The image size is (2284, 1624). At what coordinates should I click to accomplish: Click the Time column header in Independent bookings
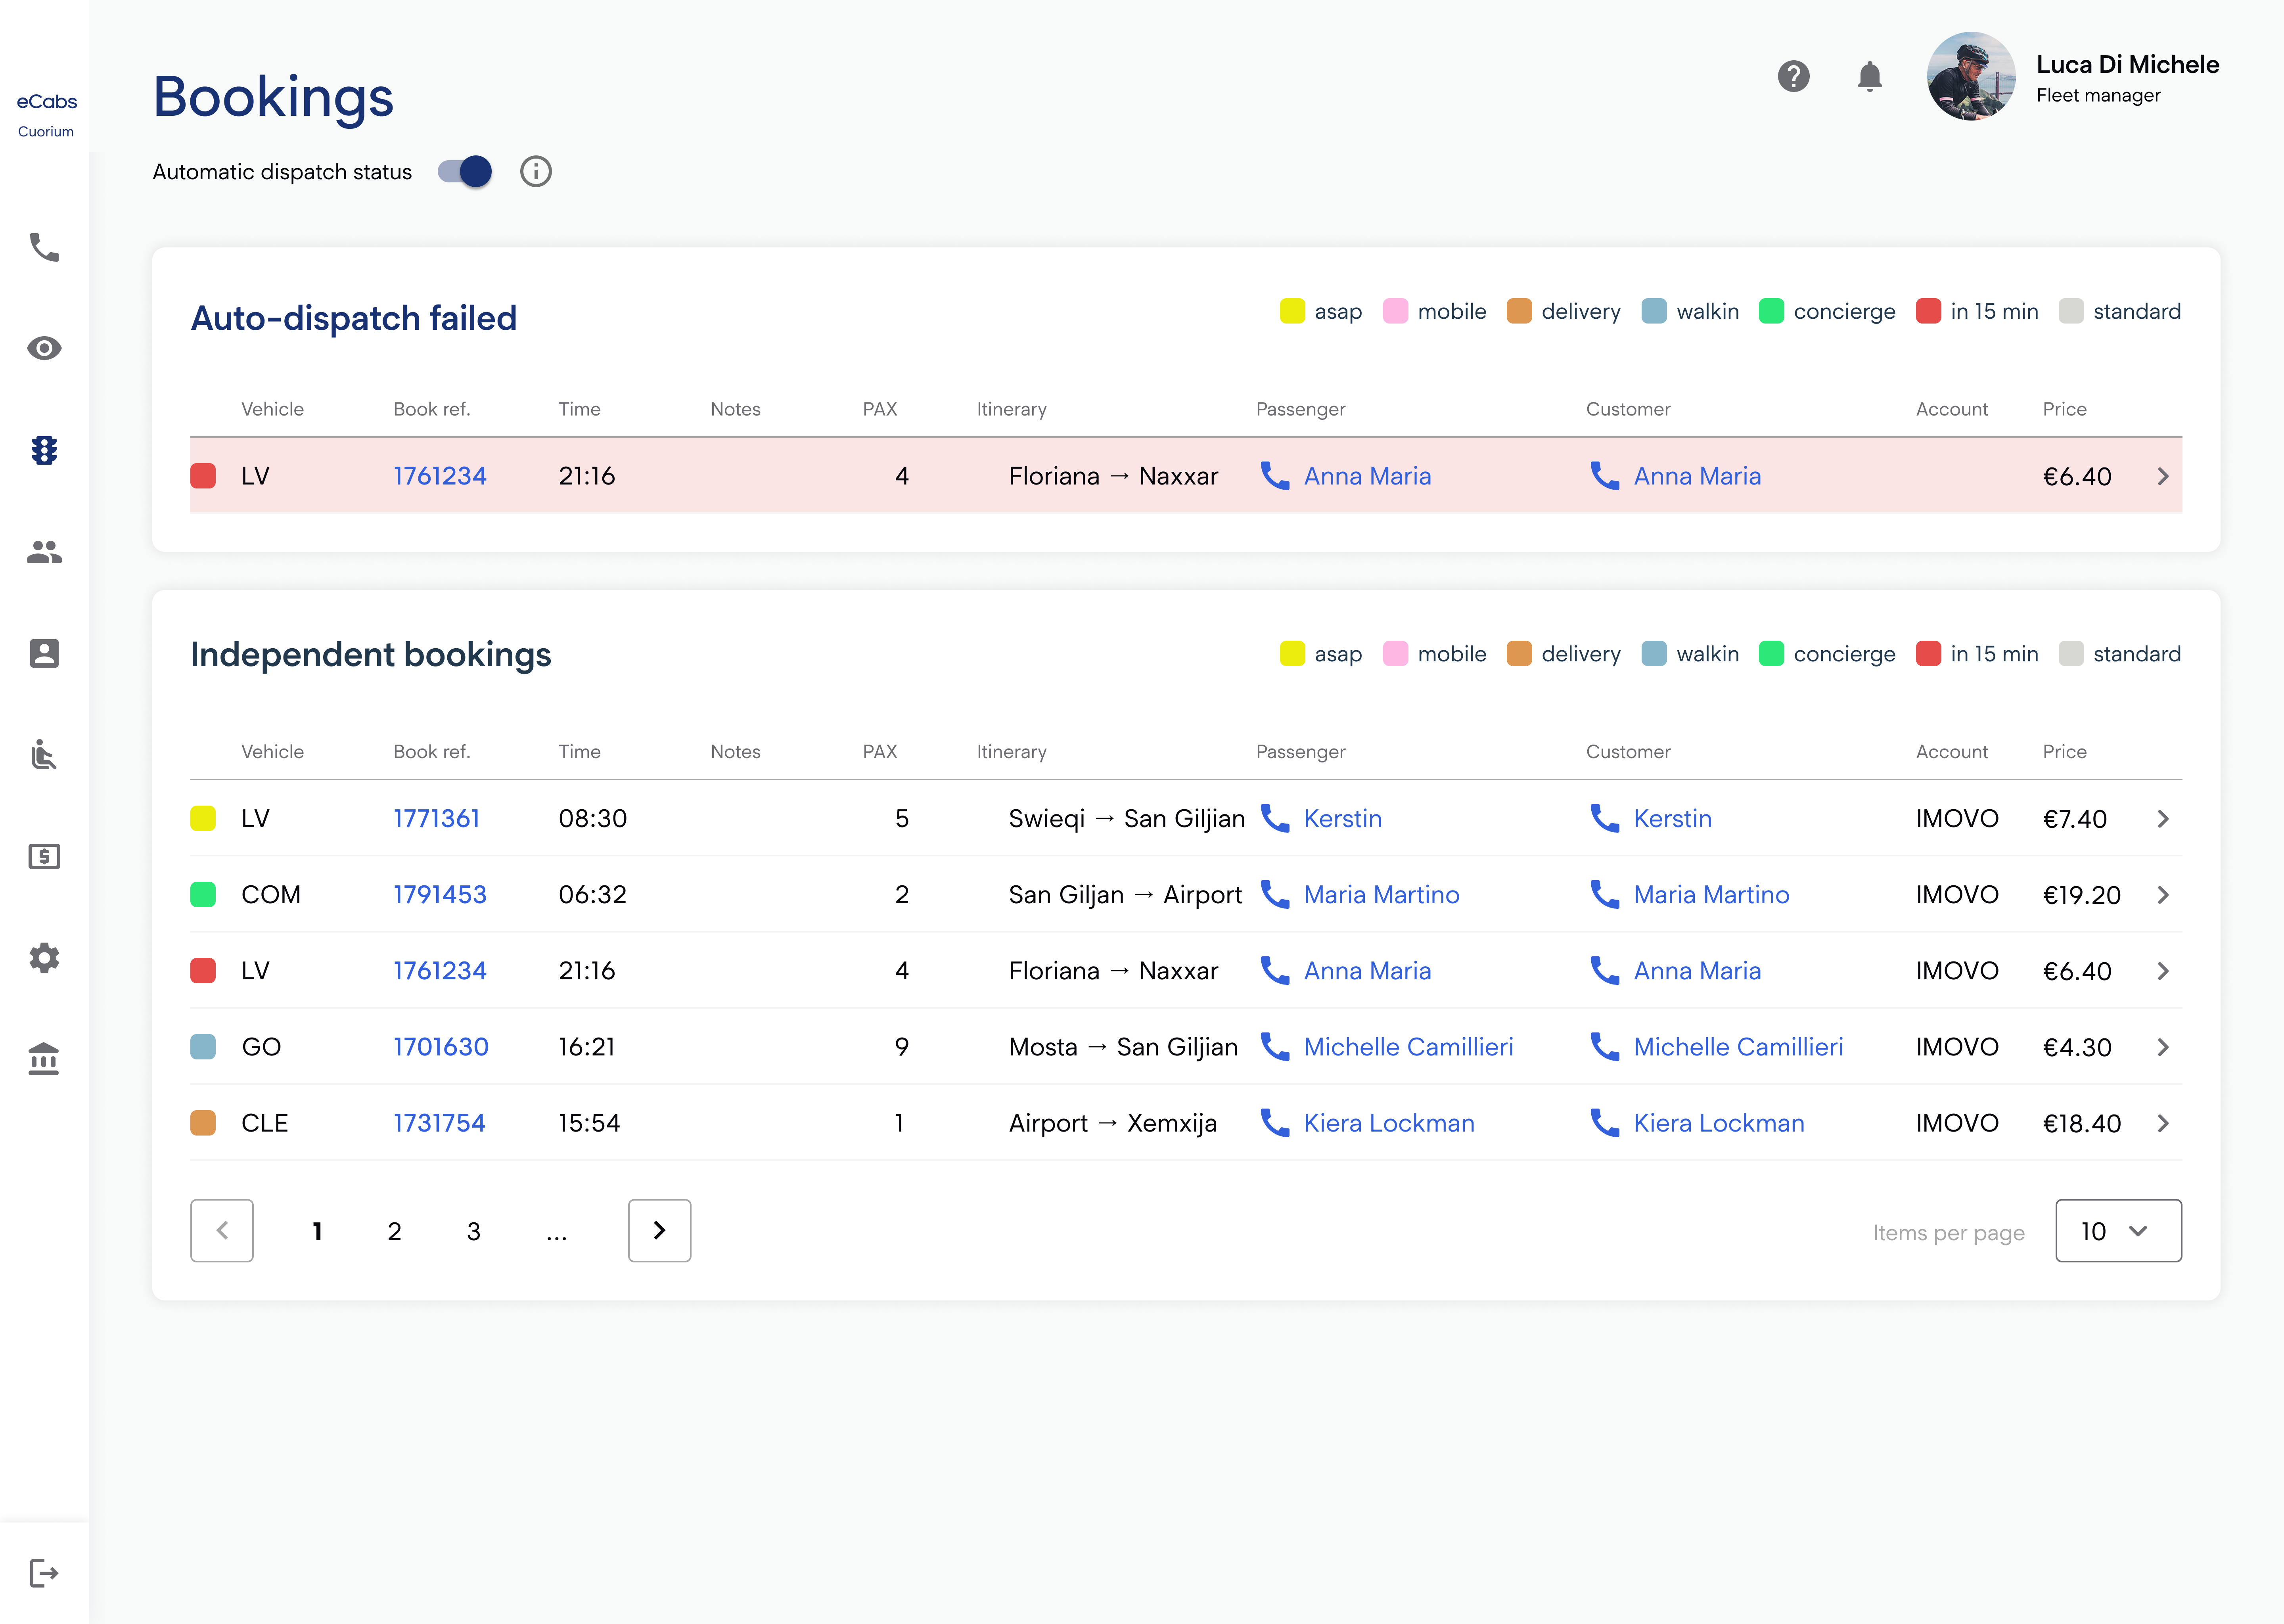(x=580, y=752)
